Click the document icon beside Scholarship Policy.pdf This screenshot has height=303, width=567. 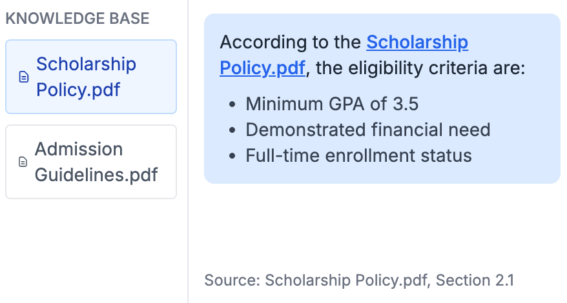coord(24,77)
